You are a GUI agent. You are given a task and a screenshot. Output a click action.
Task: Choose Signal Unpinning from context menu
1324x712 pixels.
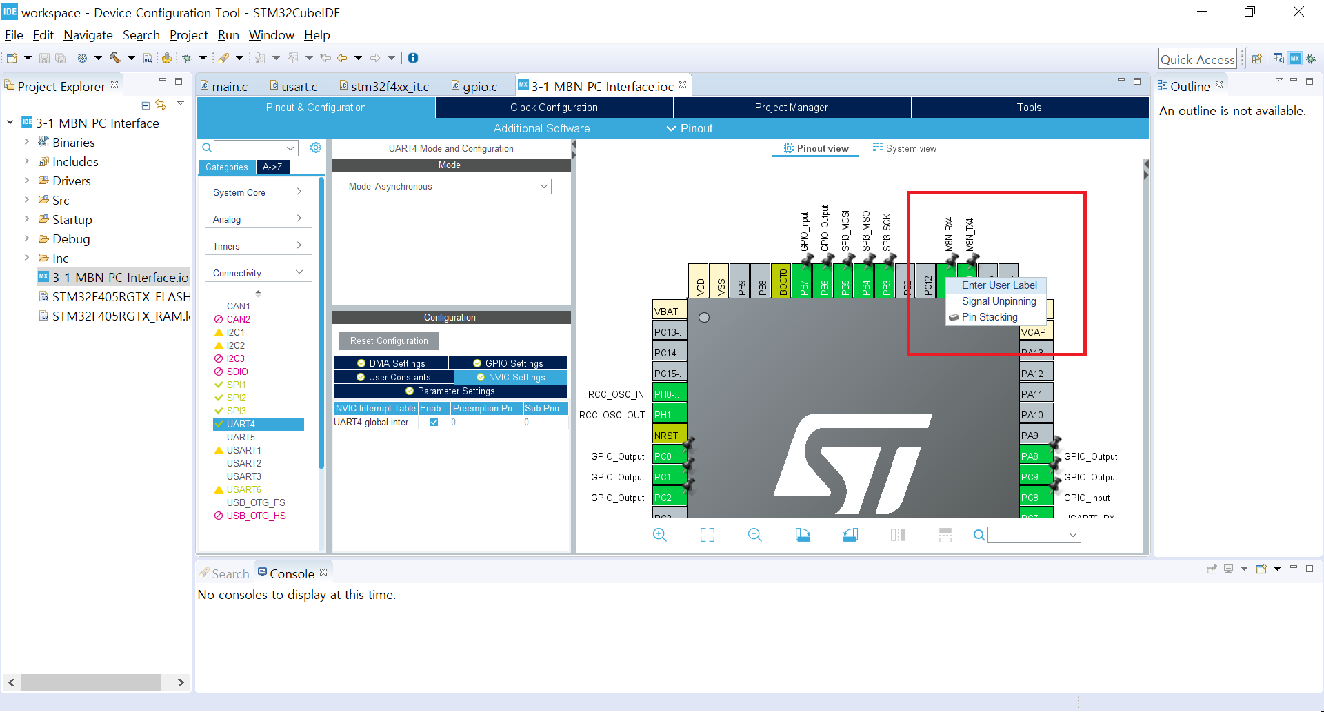pos(996,301)
